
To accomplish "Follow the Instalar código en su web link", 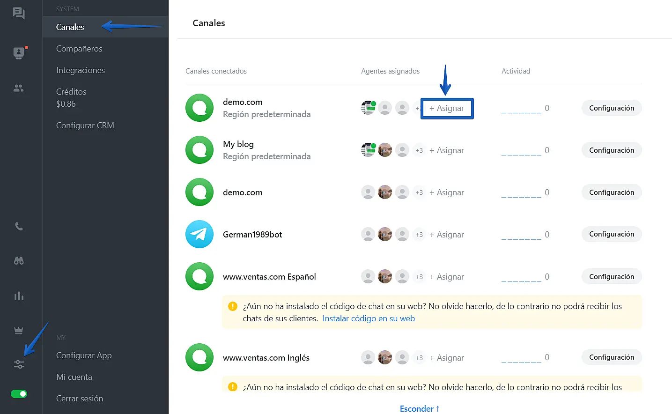I will (369, 318).
